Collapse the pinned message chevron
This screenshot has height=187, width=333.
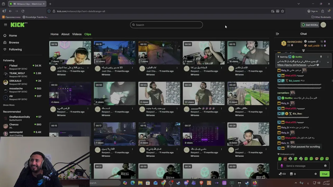tap(328, 62)
